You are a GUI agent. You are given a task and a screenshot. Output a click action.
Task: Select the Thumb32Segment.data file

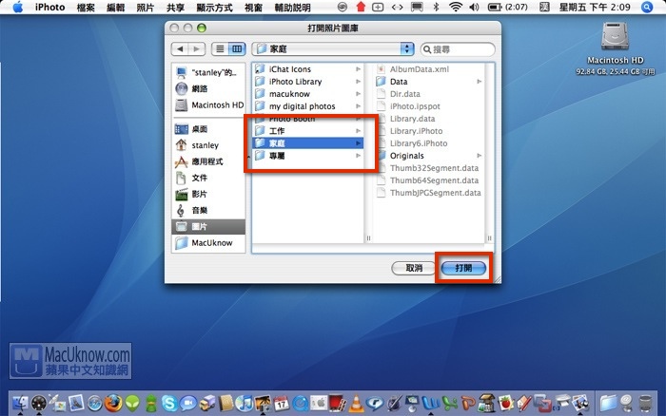click(x=429, y=168)
